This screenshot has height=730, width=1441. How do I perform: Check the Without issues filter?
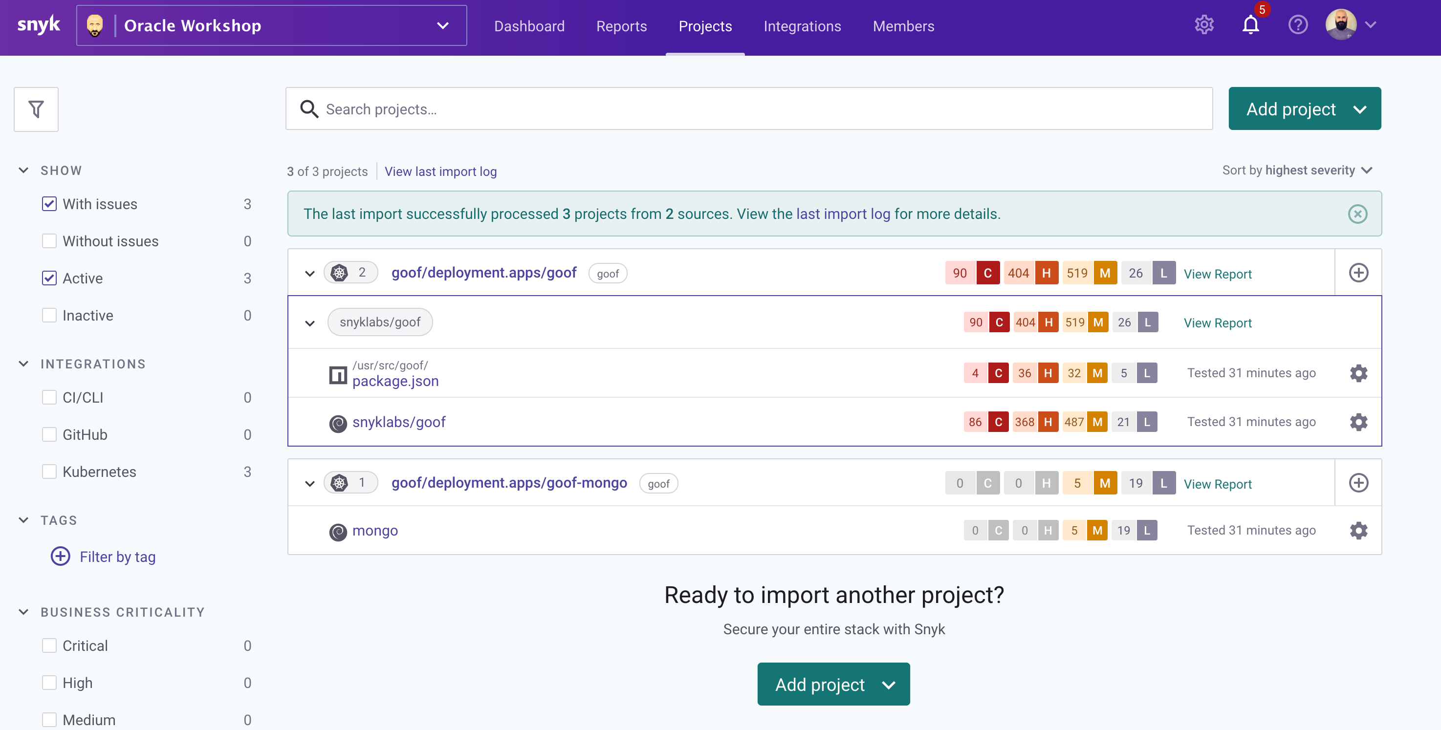tap(49, 241)
